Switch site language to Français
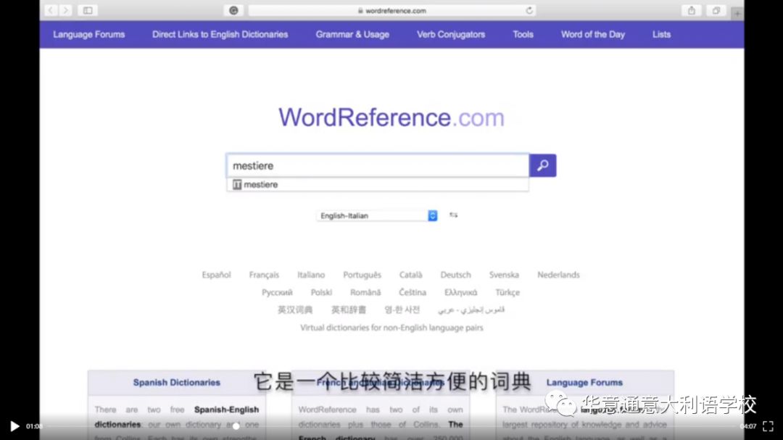783x440 pixels. point(264,275)
